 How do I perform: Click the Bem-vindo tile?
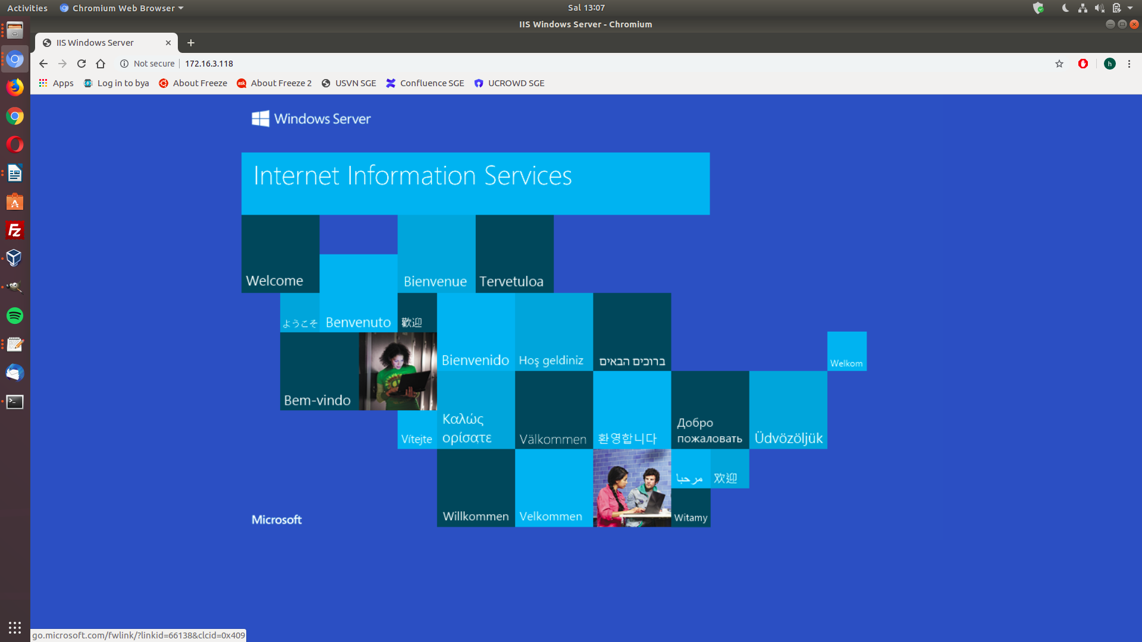[x=319, y=371]
